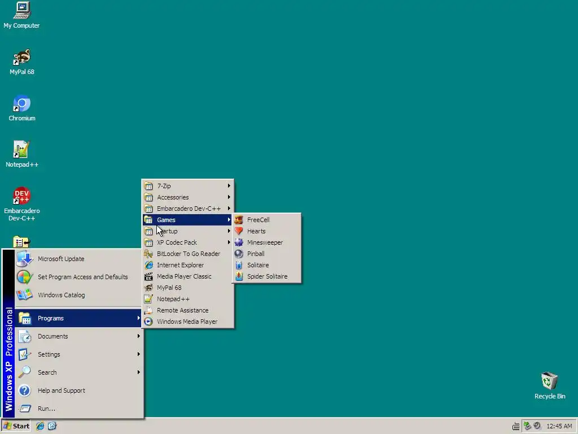Open the My Computer desktop icon

point(21,15)
